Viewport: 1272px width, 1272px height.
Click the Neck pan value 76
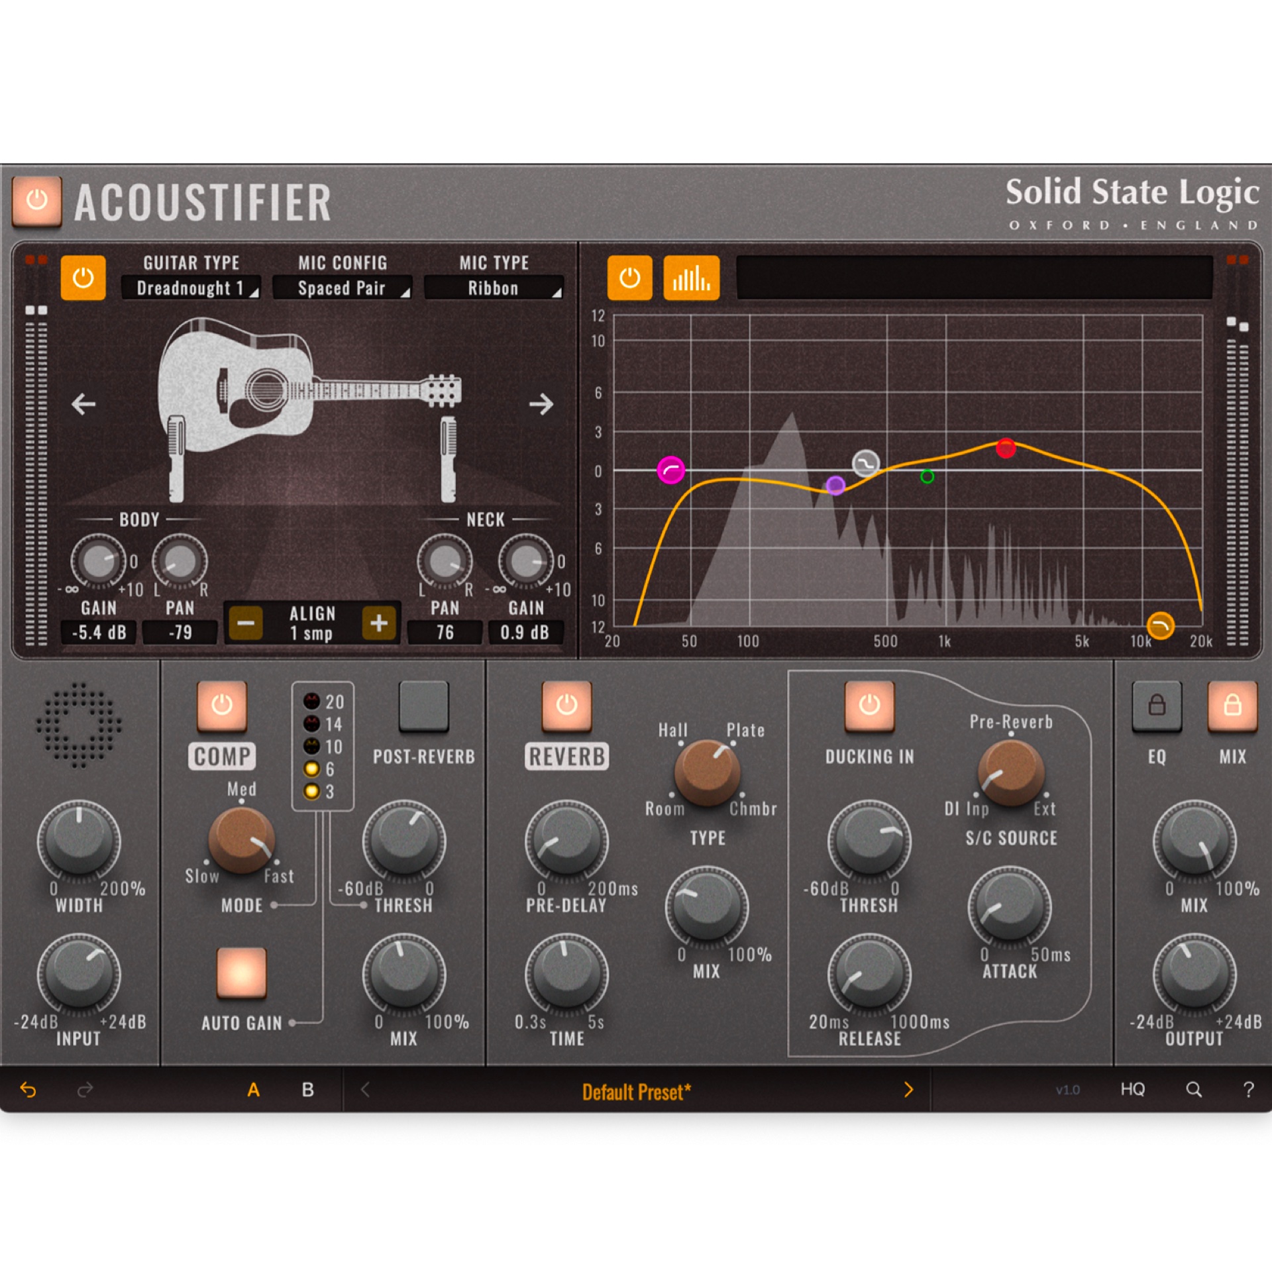(x=445, y=632)
